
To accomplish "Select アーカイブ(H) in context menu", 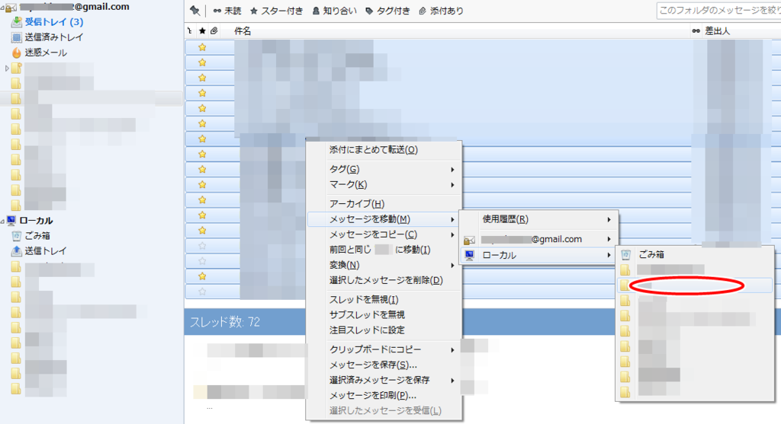I will pyautogui.click(x=384, y=204).
